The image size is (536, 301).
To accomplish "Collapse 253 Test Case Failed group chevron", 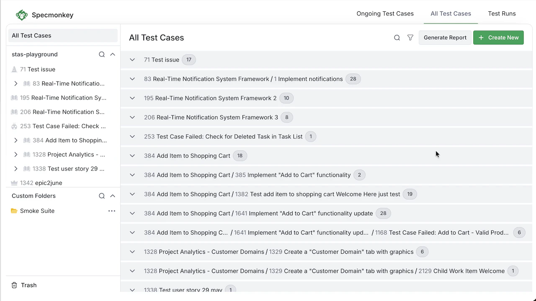I will pos(132,137).
